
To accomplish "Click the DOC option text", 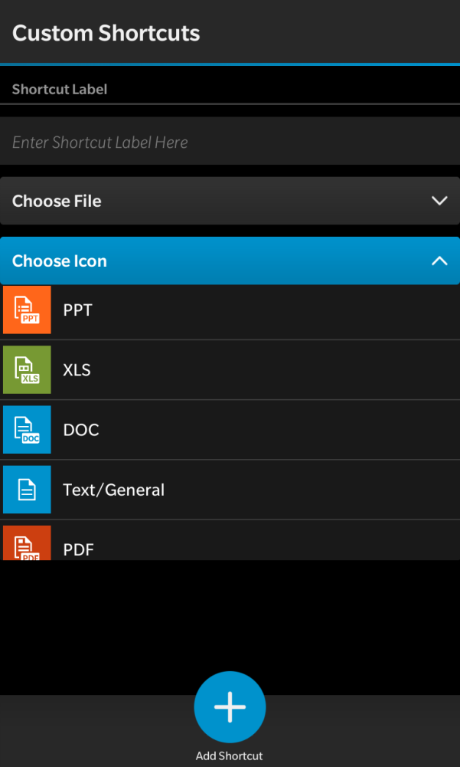I will 81,430.
